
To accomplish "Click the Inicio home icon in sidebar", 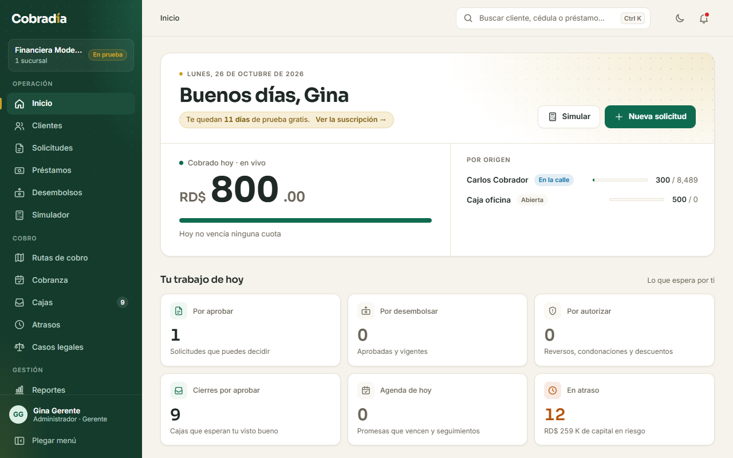I will tap(19, 104).
